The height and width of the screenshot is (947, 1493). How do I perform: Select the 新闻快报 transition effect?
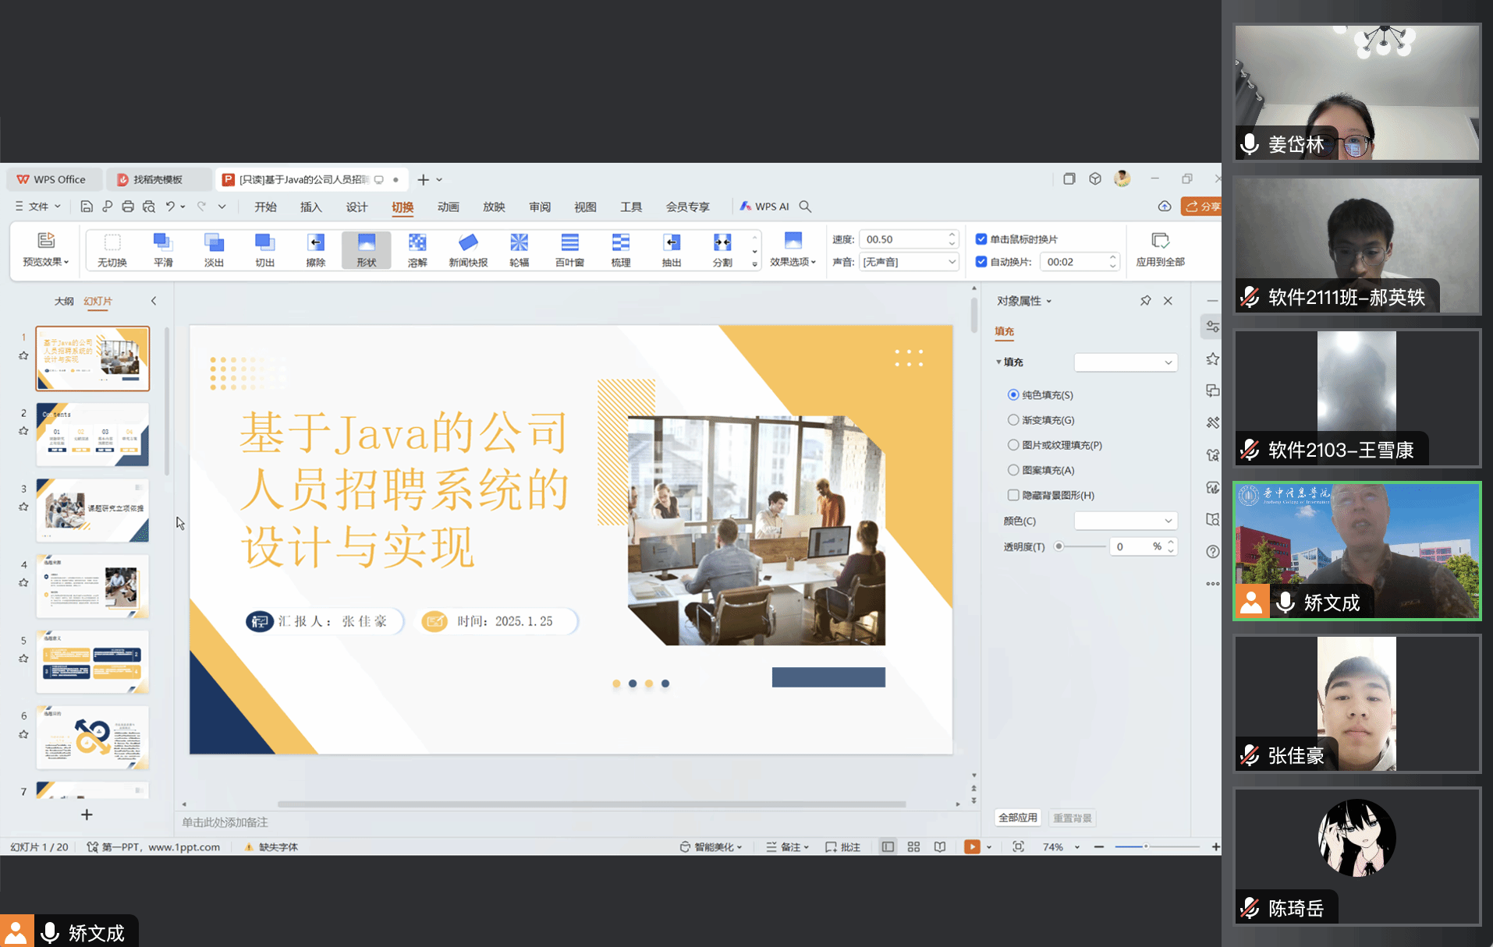[468, 250]
